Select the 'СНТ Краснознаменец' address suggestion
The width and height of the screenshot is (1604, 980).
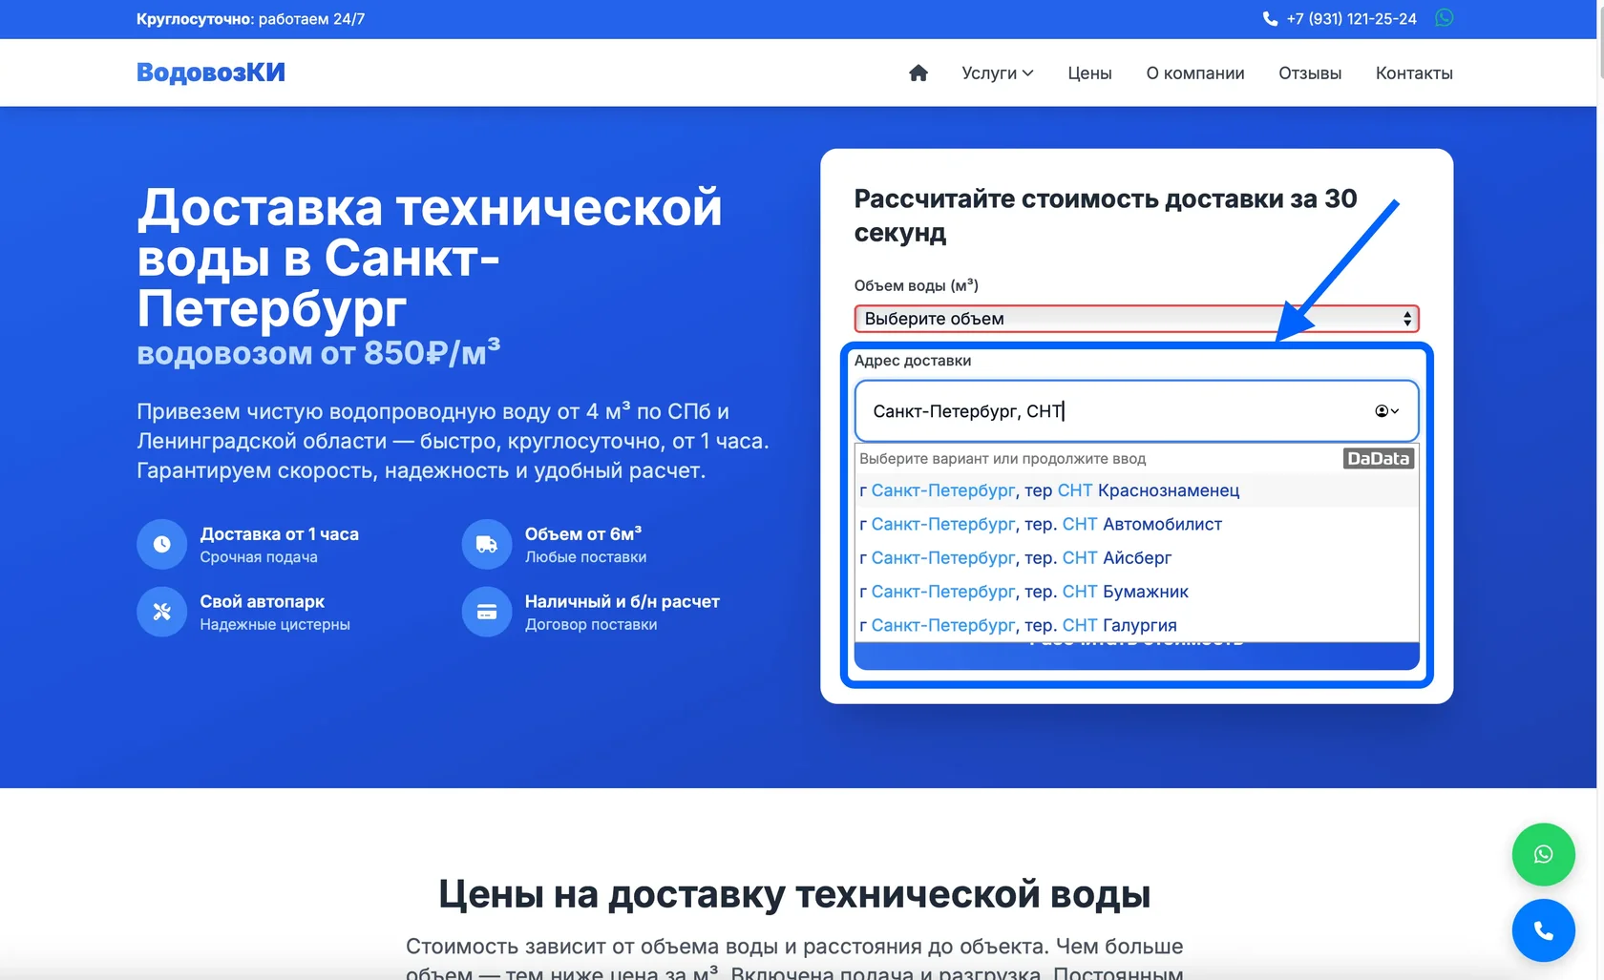tap(1048, 490)
